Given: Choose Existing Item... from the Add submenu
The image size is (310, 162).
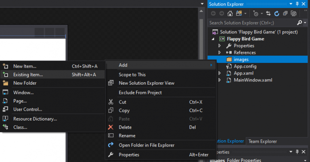Looking at the screenshot, I should point(52,75).
